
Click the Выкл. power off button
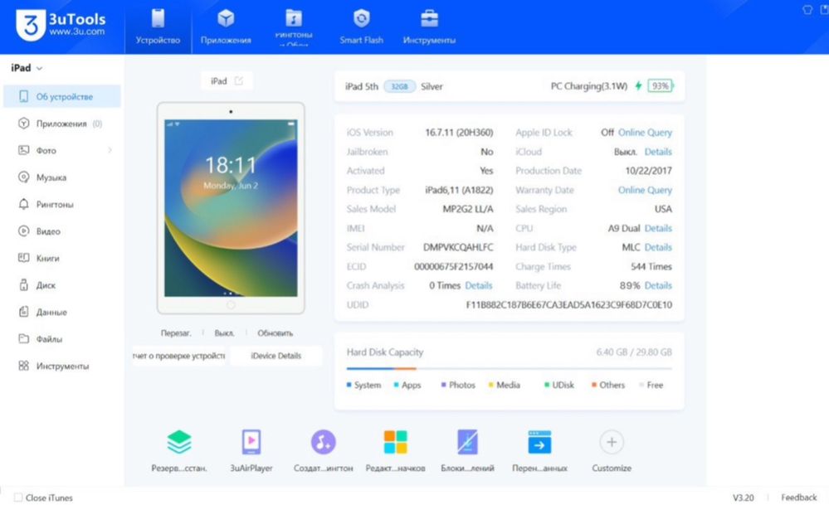[x=225, y=333]
